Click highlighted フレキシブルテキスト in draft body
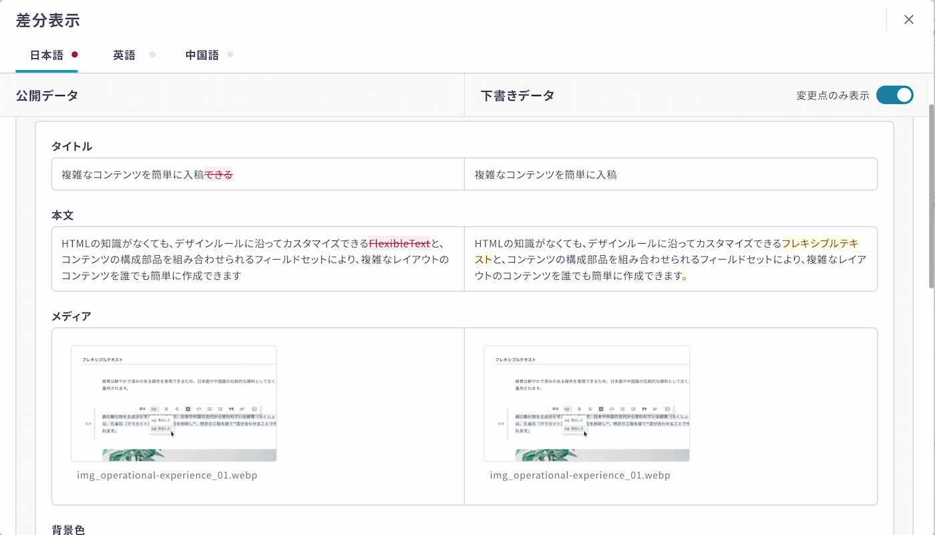The width and height of the screenshot is (935, 535). [x=819, y=243]
